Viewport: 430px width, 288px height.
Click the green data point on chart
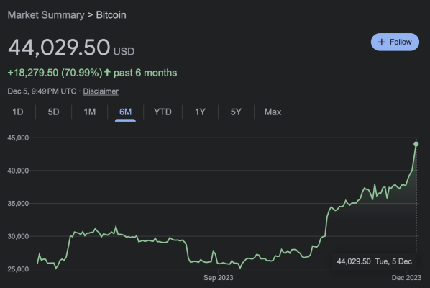pyautogui.click(x=416, y=144)
